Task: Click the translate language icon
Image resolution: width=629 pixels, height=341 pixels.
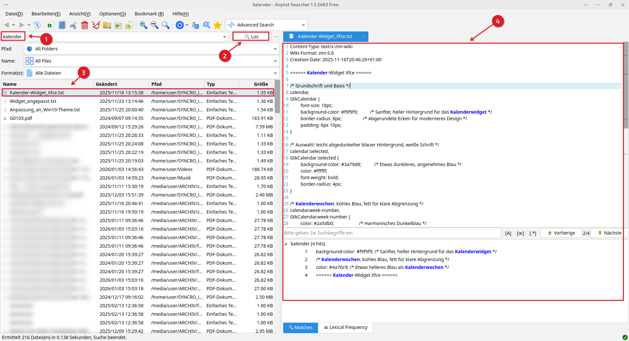Action: pyautogui.click(x=195, y=25)
